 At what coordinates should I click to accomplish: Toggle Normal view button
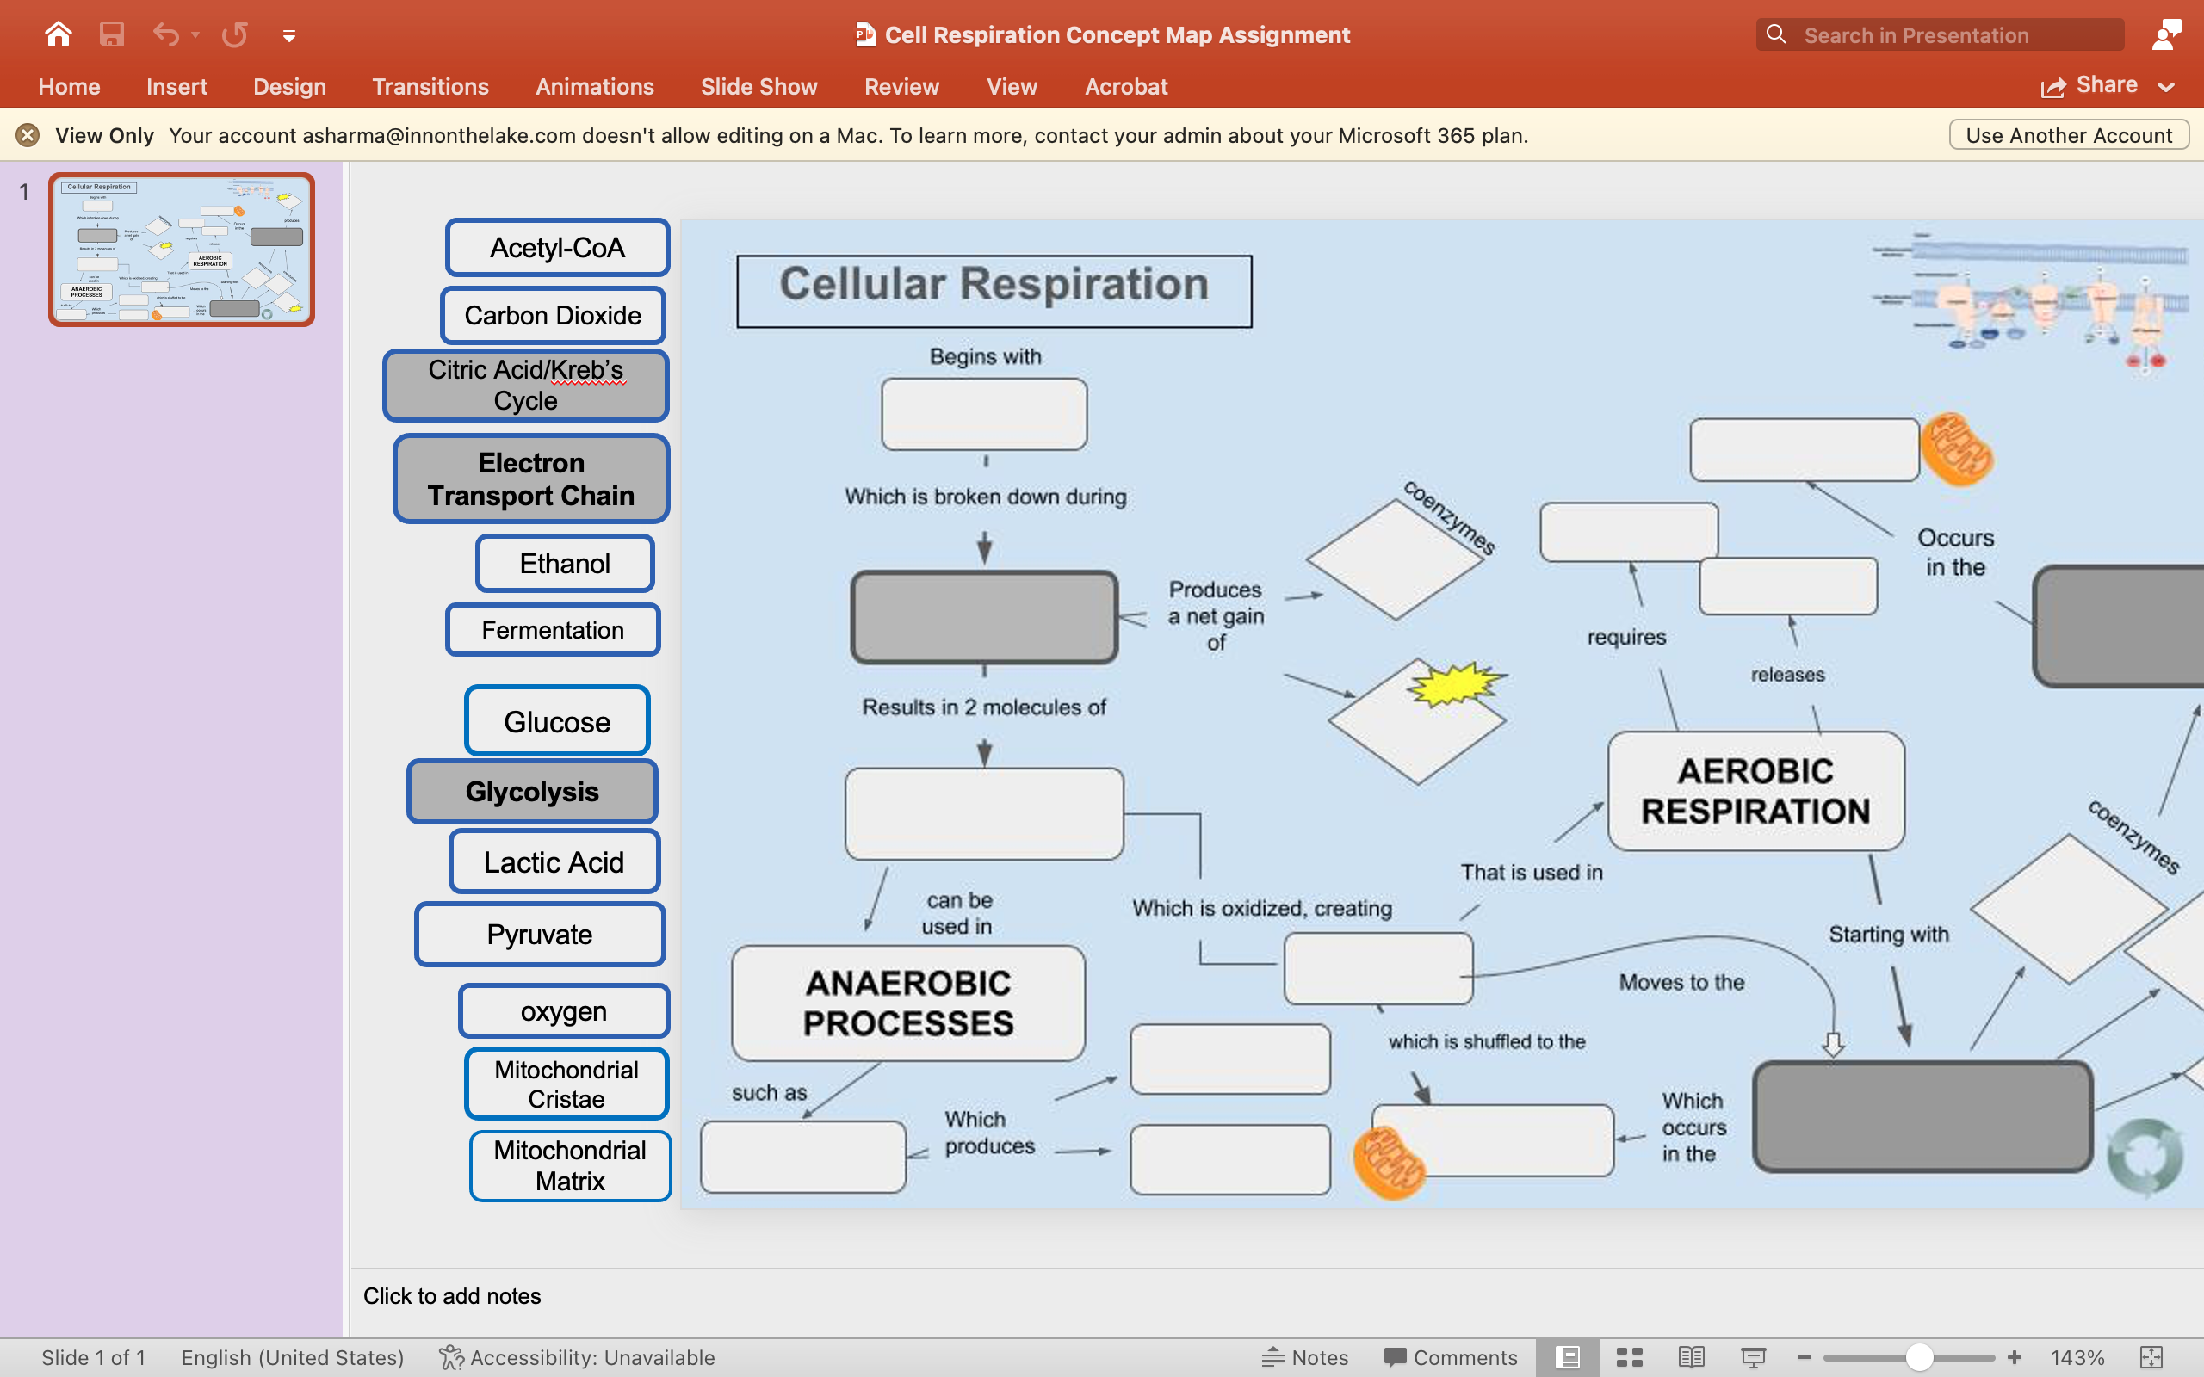[x=1568, y=1357]
